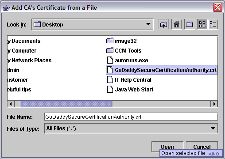Select autoruns.exe file
Image resolution: width=225 pixels, height=159 pixels.
pos(127,60)
